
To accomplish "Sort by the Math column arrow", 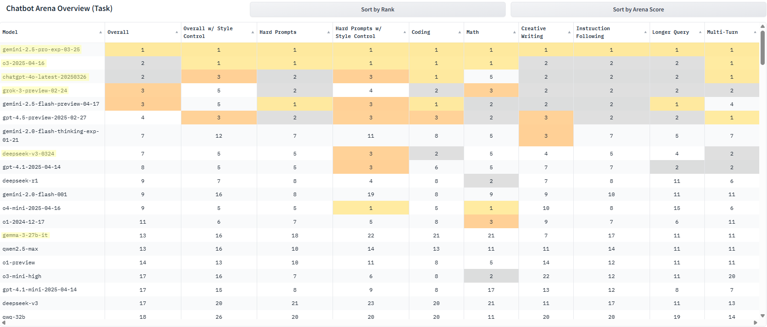I will click(514, 32).
